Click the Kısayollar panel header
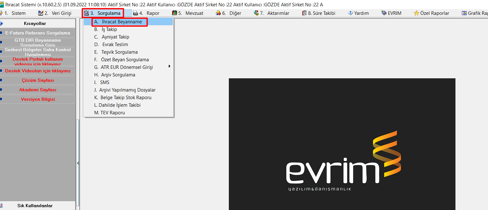 pos(38,23)
